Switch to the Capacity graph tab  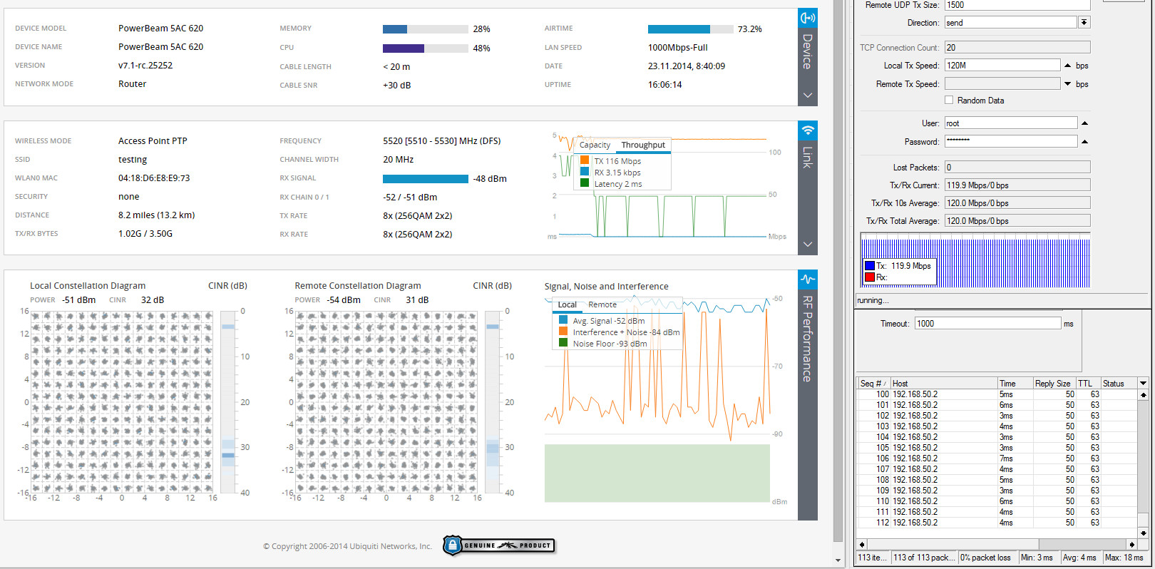(x=595, y=145)
